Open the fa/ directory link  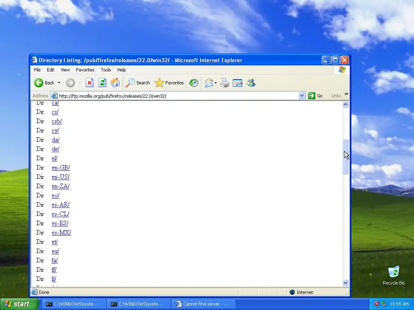pyautogui.click(x=55, y=260)
